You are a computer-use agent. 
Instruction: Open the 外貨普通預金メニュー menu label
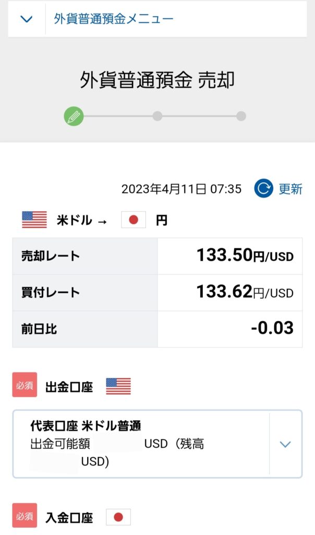coord(113,19)
